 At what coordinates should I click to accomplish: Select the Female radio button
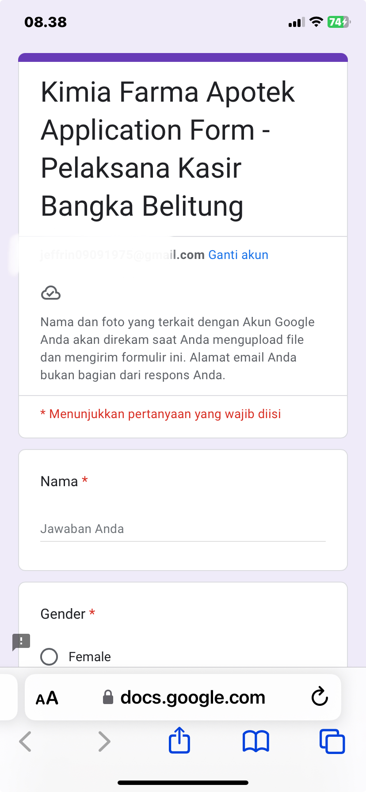click(x=49, y=657)
